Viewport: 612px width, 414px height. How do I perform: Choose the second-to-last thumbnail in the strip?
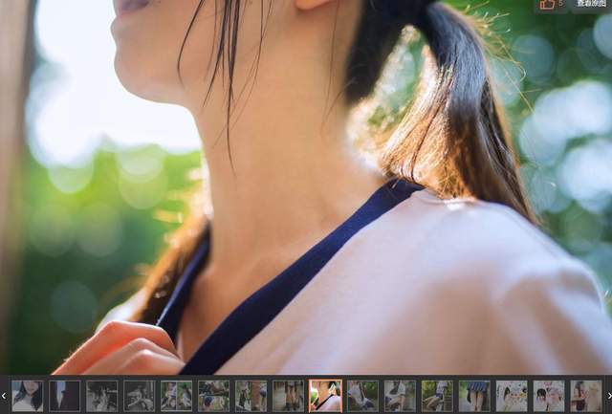pos(549,395)
